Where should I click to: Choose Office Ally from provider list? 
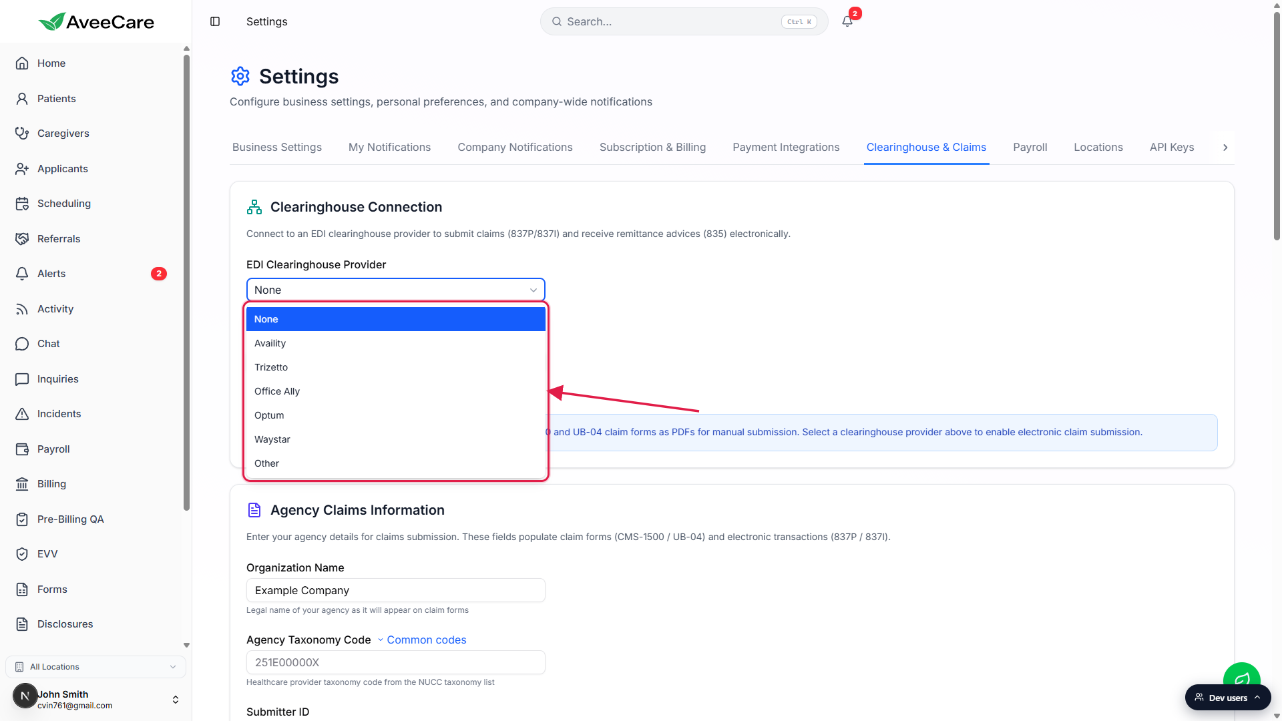point(396,391)
